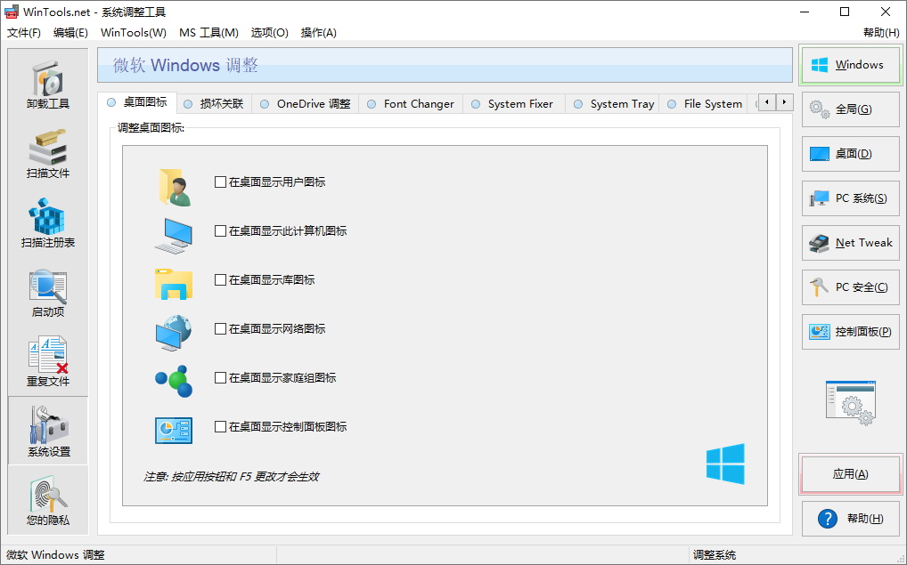Viewport: 907px width, 565px height.
Task: Launch 扫描注册表 registry scanner
Action: 47,222
